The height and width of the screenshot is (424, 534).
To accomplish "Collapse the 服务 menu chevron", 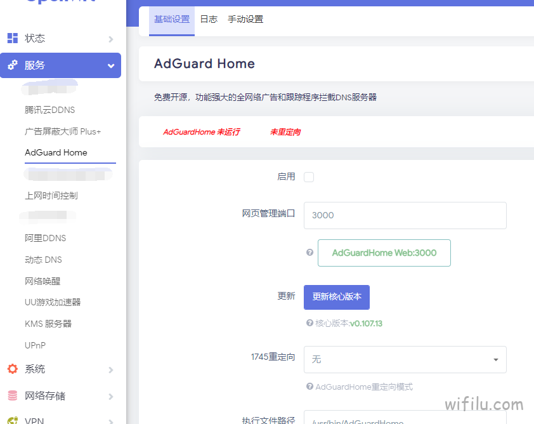I will coord(111,66).
